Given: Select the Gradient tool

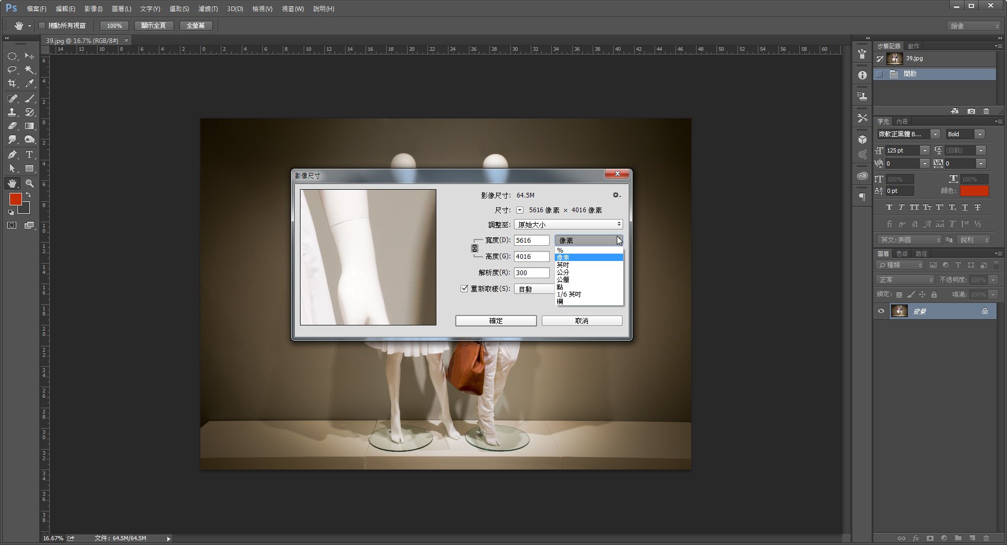Looking at the screenshot, I should [29, 126].
